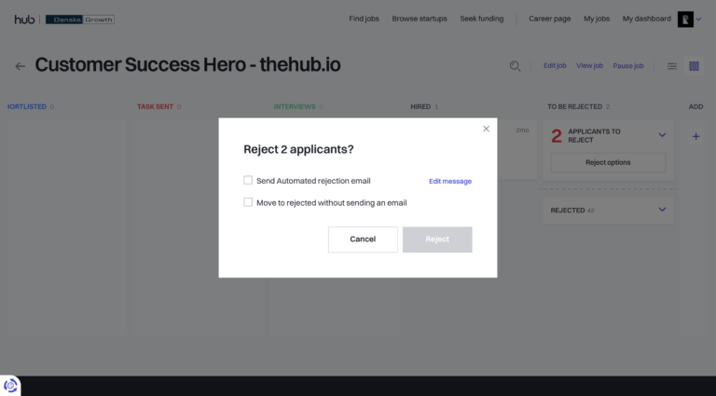Viewport: 716px width, 396px height.
Task: Switch to board columns view icon
Action: (x=694, y=66)
